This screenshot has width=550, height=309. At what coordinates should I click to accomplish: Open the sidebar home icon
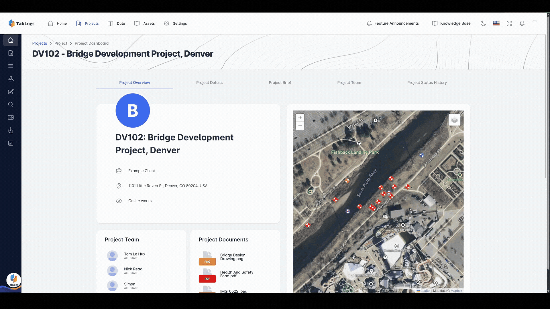(11, 40)
